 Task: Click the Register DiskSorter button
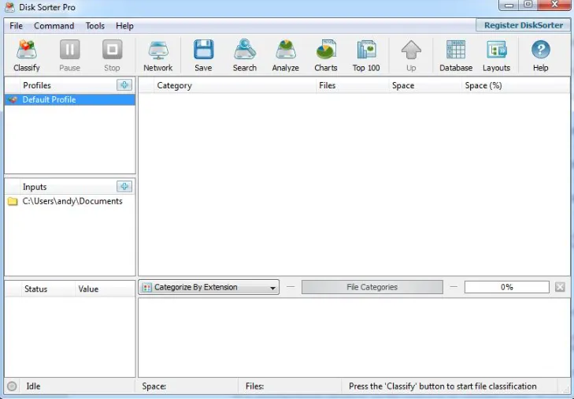[523, 25]
